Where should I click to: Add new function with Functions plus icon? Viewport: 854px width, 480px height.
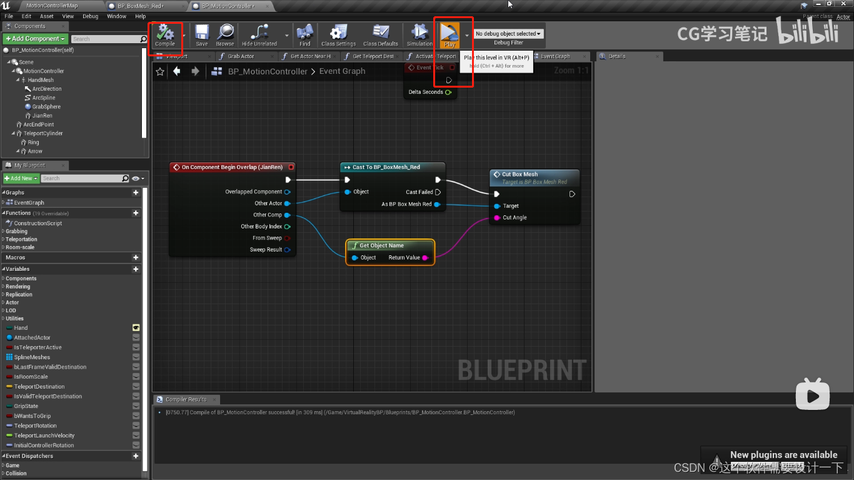pos(136,213)
